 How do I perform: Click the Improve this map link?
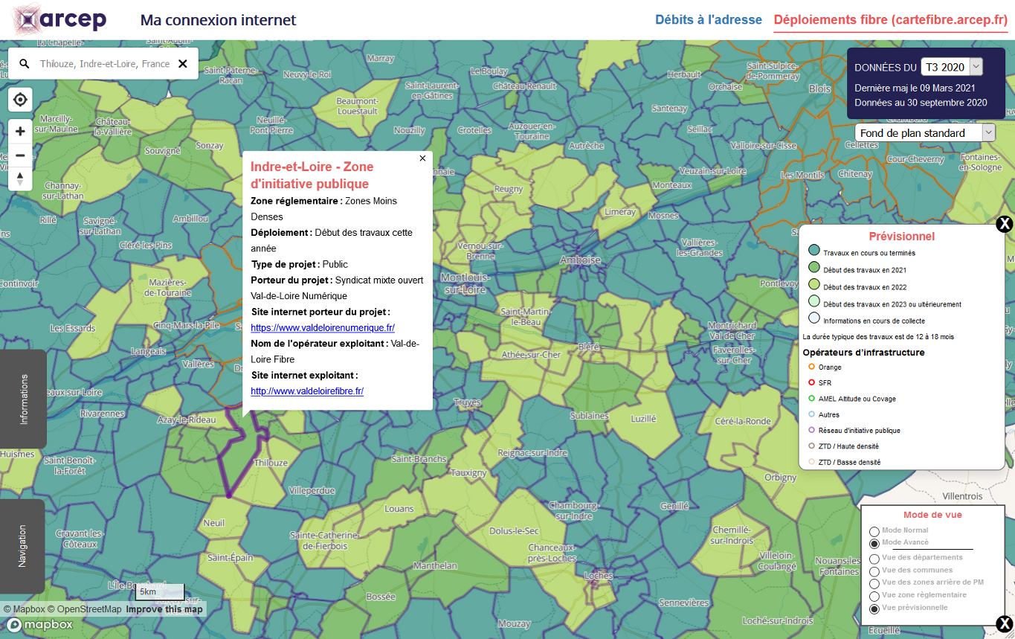click(163, 608)
